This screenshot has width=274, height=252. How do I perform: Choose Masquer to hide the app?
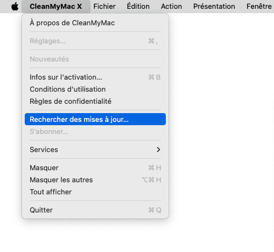[95, 168]
